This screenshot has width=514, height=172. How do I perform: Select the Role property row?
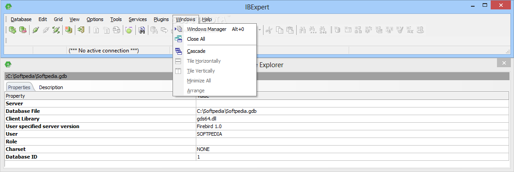[257, 142]
